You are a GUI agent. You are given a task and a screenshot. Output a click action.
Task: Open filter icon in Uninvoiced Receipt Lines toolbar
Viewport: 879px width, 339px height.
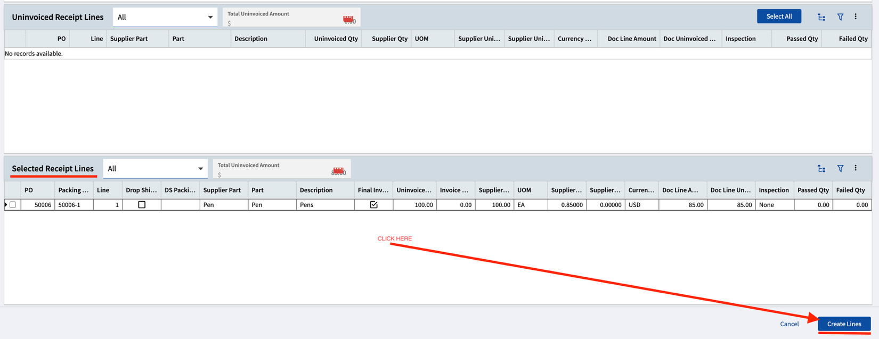coord(840,17)
